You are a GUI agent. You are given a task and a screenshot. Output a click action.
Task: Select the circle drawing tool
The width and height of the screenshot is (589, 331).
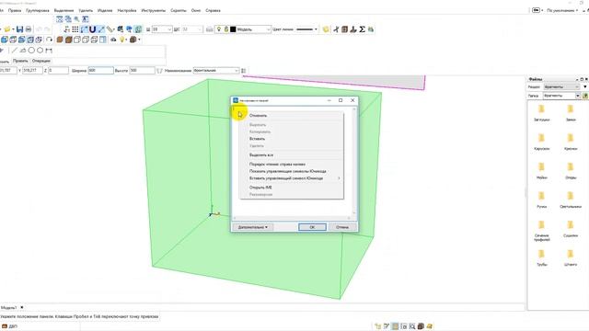31,50
